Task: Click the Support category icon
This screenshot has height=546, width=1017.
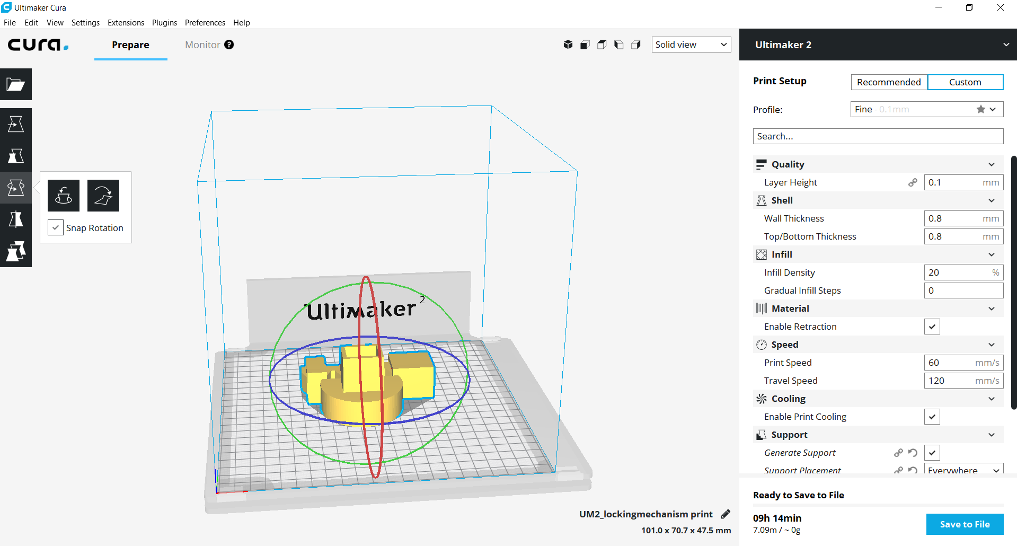Action: [x=762, y=435]
